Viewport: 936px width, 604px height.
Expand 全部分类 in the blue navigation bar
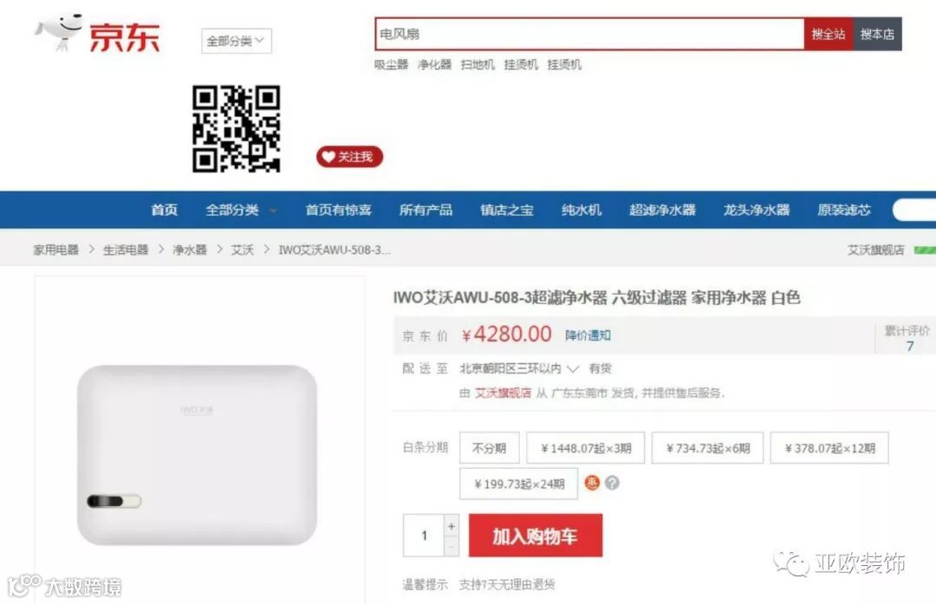point(241,210)
